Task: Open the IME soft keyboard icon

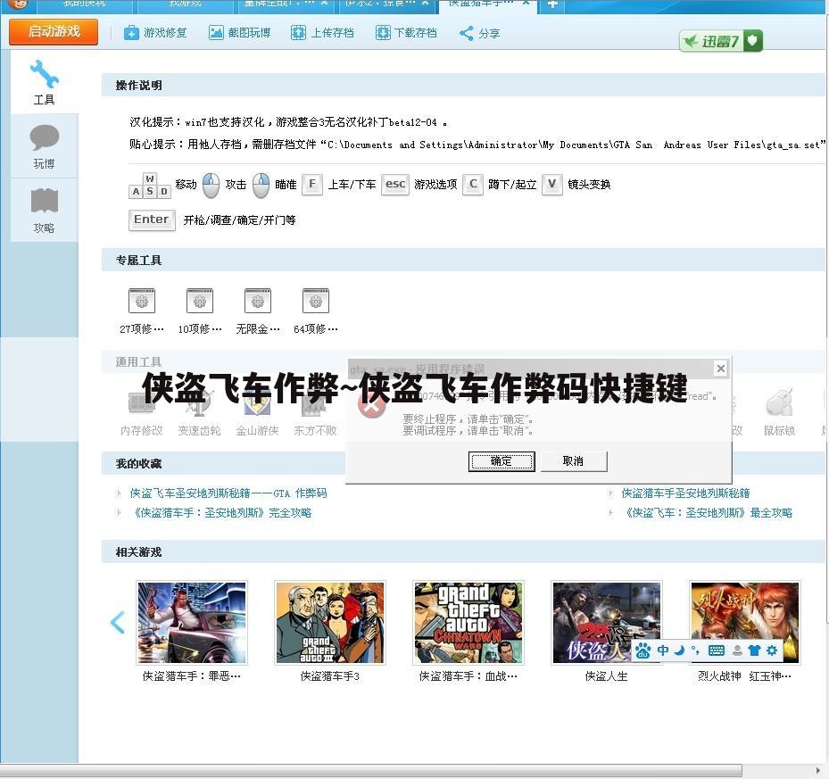Action: [717, 651]
